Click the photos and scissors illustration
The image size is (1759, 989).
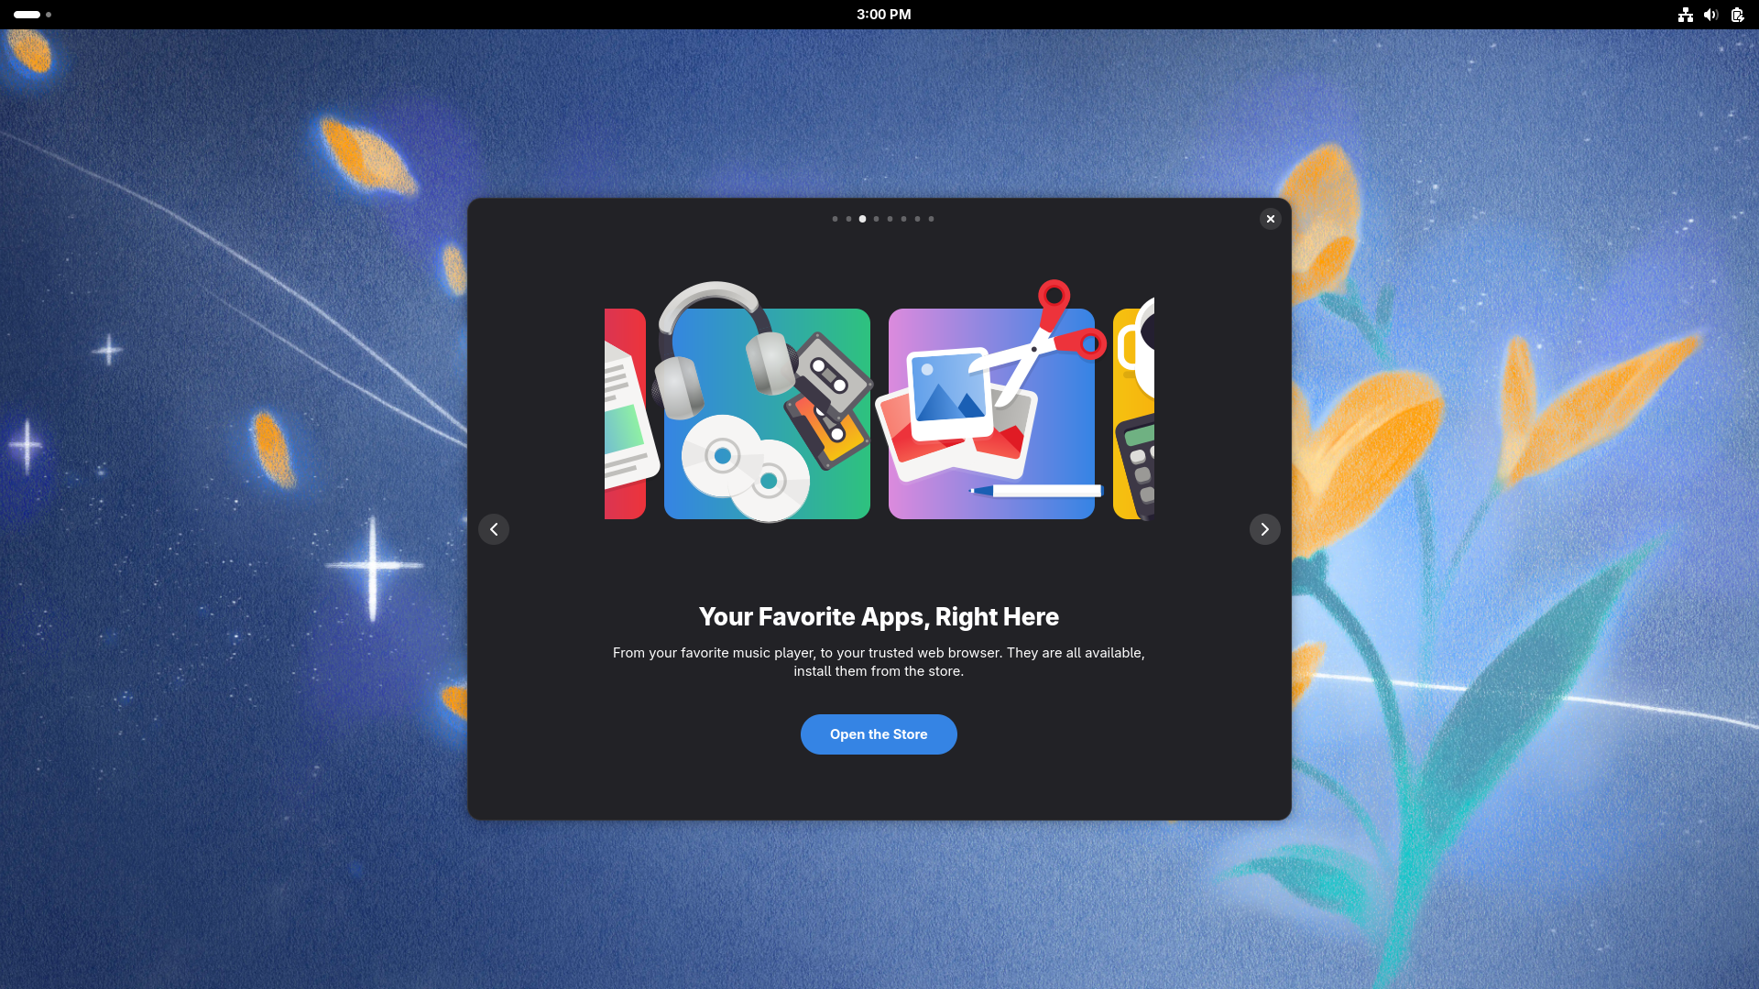[x=991, y=403]
